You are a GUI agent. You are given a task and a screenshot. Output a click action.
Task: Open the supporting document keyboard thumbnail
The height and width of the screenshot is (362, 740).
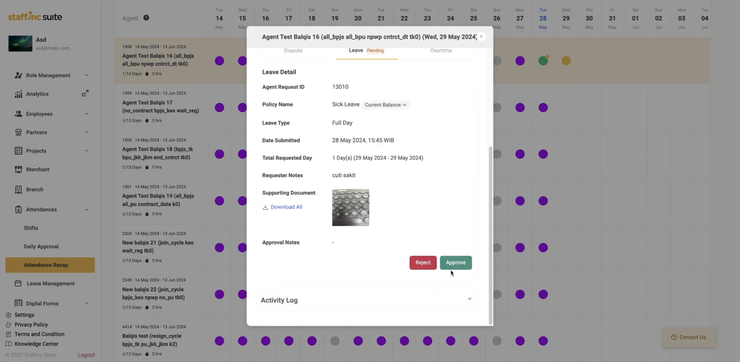click(x=350, y=207)
